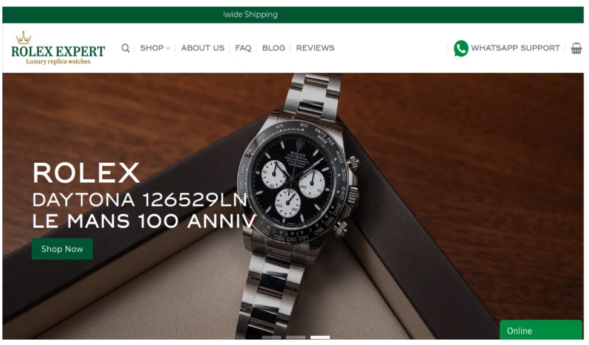Select the second slider indicator dash
The height and width of the screenshot is (345, 589).
[295, 338]
